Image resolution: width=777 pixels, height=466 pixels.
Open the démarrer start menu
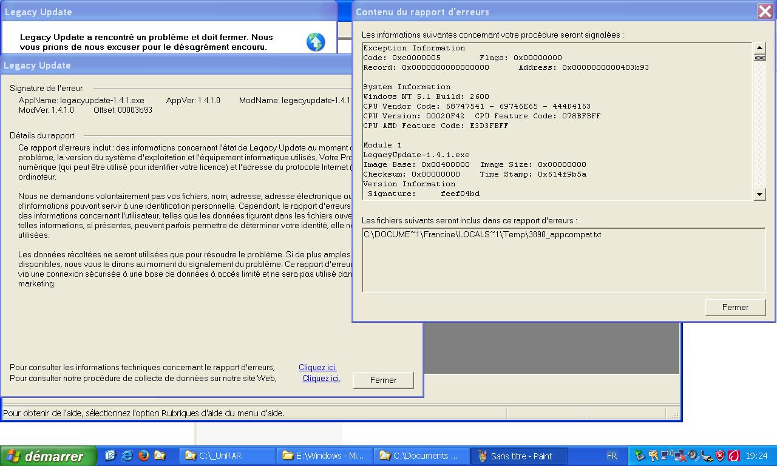[x=48, y=456]
